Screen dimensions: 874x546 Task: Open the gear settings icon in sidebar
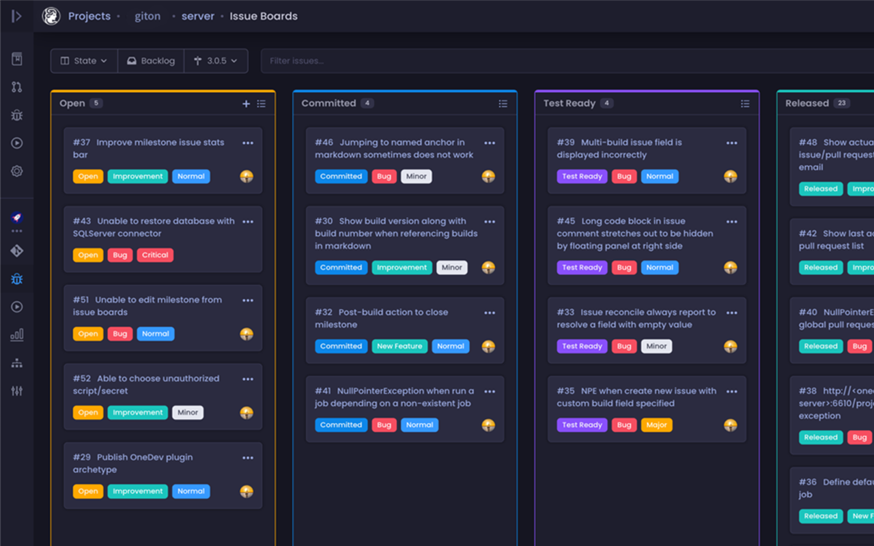coord(17,171)
